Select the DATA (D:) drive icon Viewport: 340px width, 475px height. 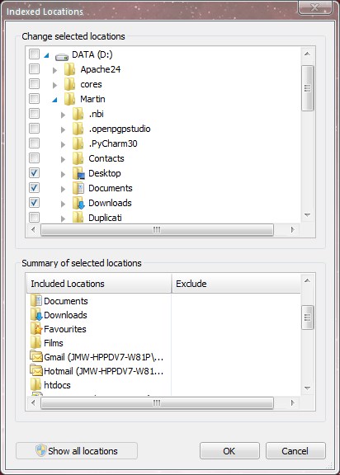click(x=62, y=56)
